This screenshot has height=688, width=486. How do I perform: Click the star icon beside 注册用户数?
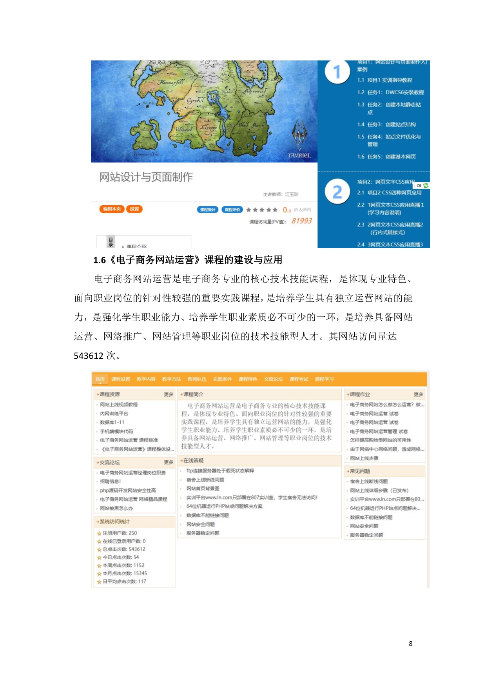click(x=99, y=533)
